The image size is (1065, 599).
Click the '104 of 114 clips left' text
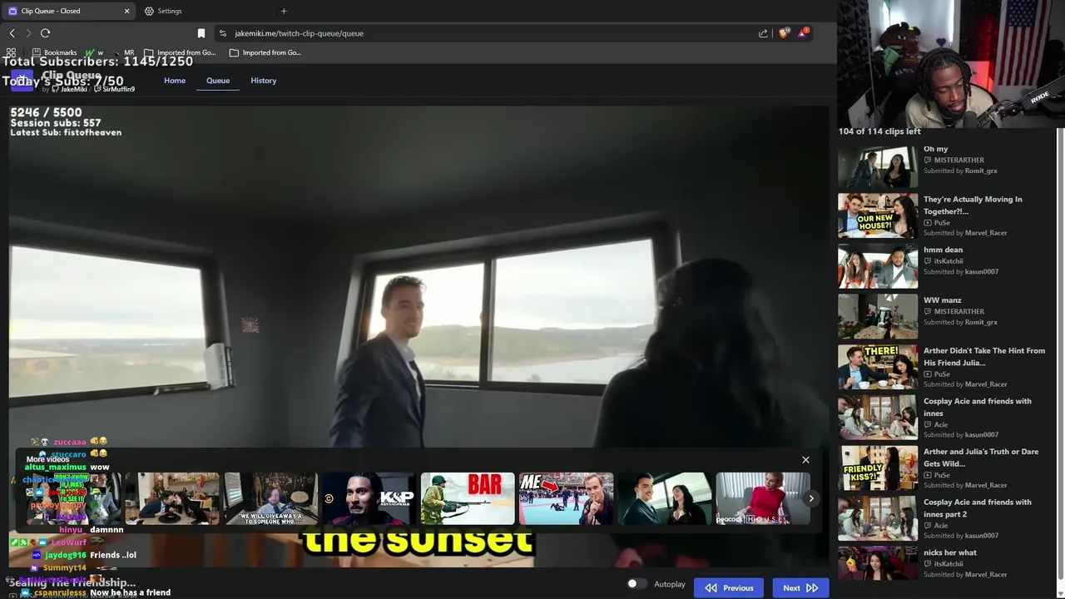pyautogui.click(x=879, y=131)
